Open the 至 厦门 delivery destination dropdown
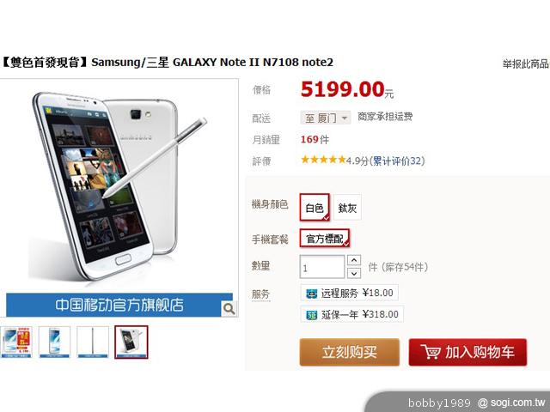 click(x=325, y=118)
